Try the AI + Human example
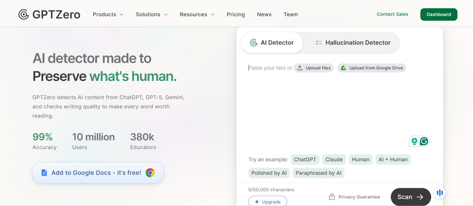This screenshot has height=206, width=473. point(393,159)
